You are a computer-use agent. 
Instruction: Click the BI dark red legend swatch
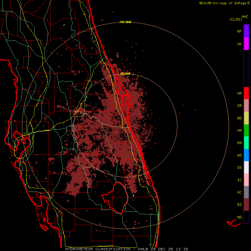246,205
